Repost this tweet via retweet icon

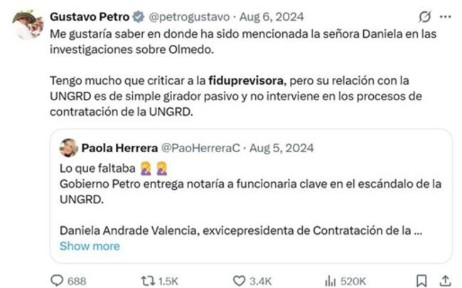[146, 279]
